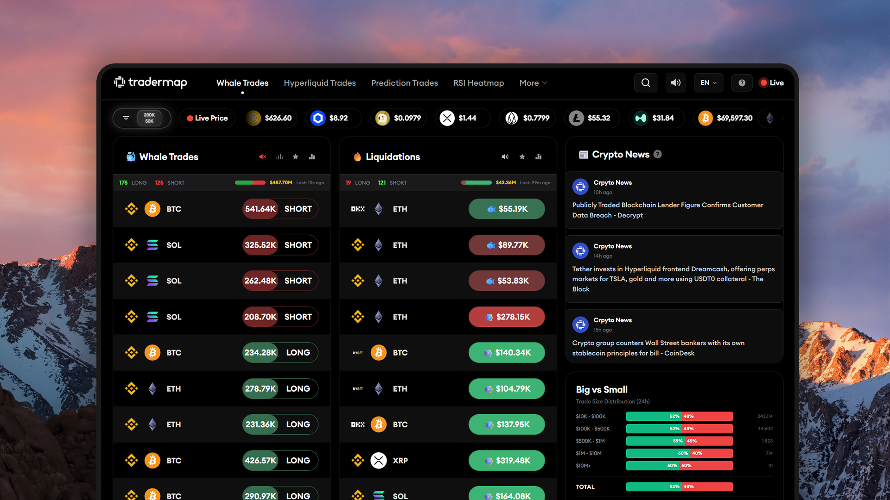
Task: Open the RSI Heatmap page
Action: [478, 83]
